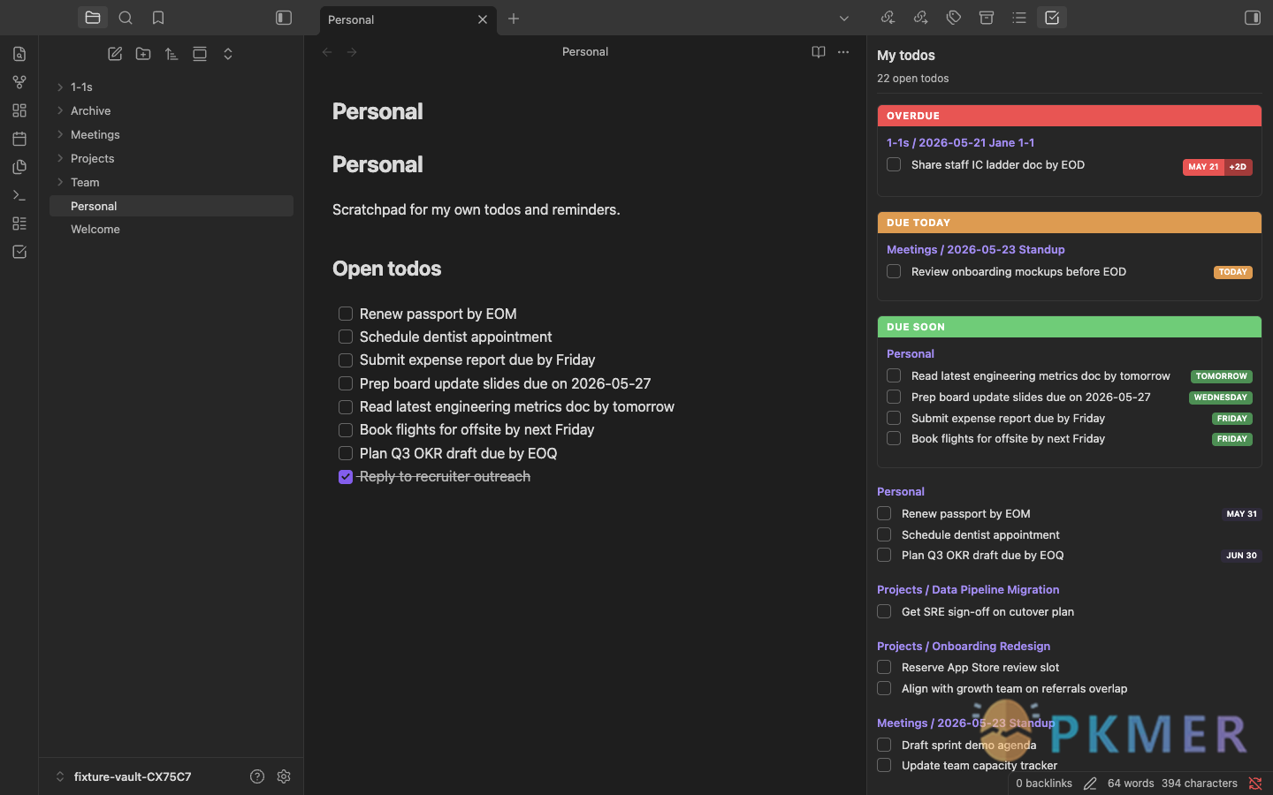The width and height of the screenshot is (1273, 795).
Task: Collapse all folders icon
Action: pyautogui.click(x=228, y=54)
